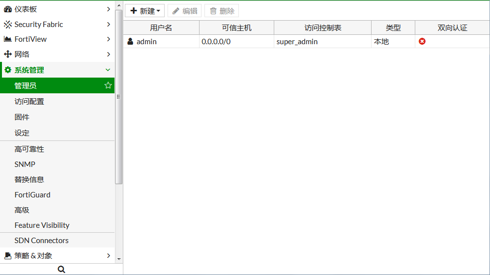This screenshot has width=490, height=275.
Task: Select the FortiGuard menu item
Action: [x=32, y=195]
